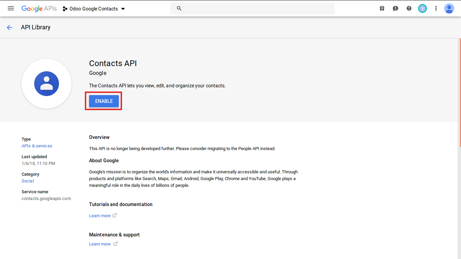Go back using the left arrow
The width and height of the screenshot is (461, 259).
click(9, 28)
